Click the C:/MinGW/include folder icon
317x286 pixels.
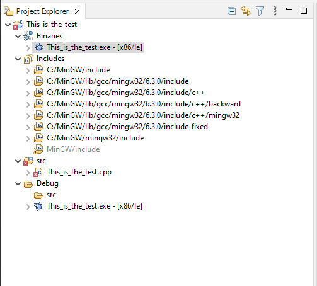(x=38, y=70)
